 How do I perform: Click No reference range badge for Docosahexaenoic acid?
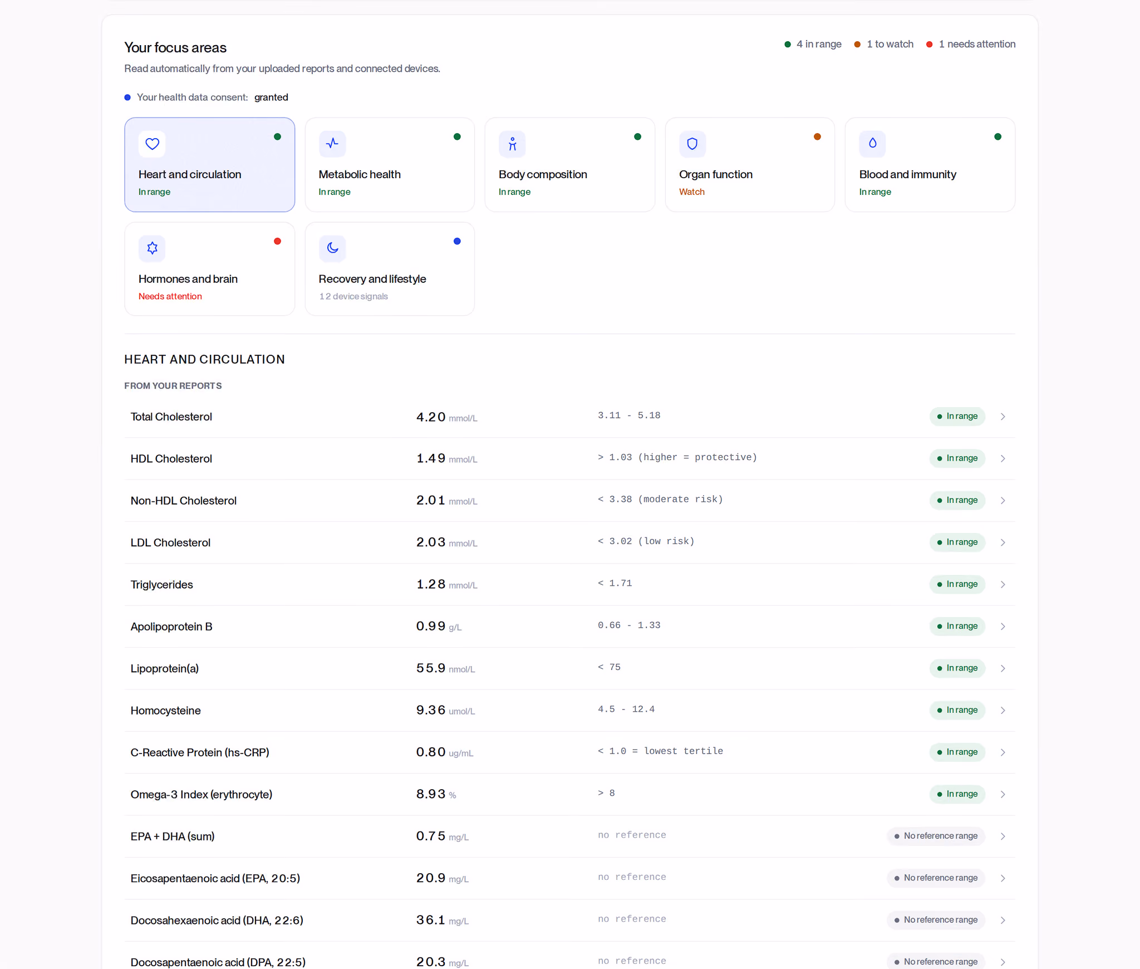pos(936,920)
